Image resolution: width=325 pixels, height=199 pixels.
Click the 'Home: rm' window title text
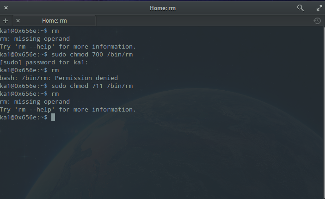[163, 8]
